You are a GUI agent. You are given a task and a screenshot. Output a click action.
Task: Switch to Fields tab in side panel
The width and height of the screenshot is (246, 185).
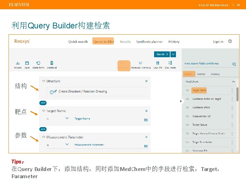point(189,74)
